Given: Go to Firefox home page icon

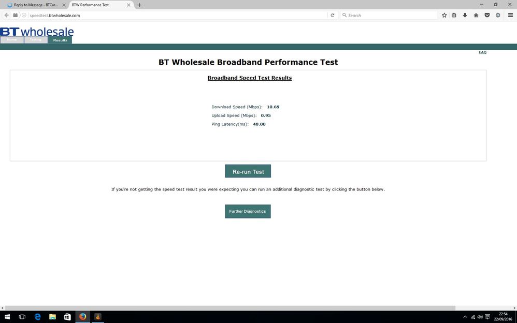Looking at the screenshot, I should [476, 15].
